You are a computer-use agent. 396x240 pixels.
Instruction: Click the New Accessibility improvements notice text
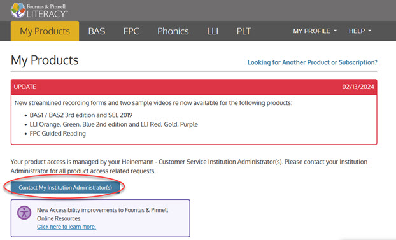[103, 215]
